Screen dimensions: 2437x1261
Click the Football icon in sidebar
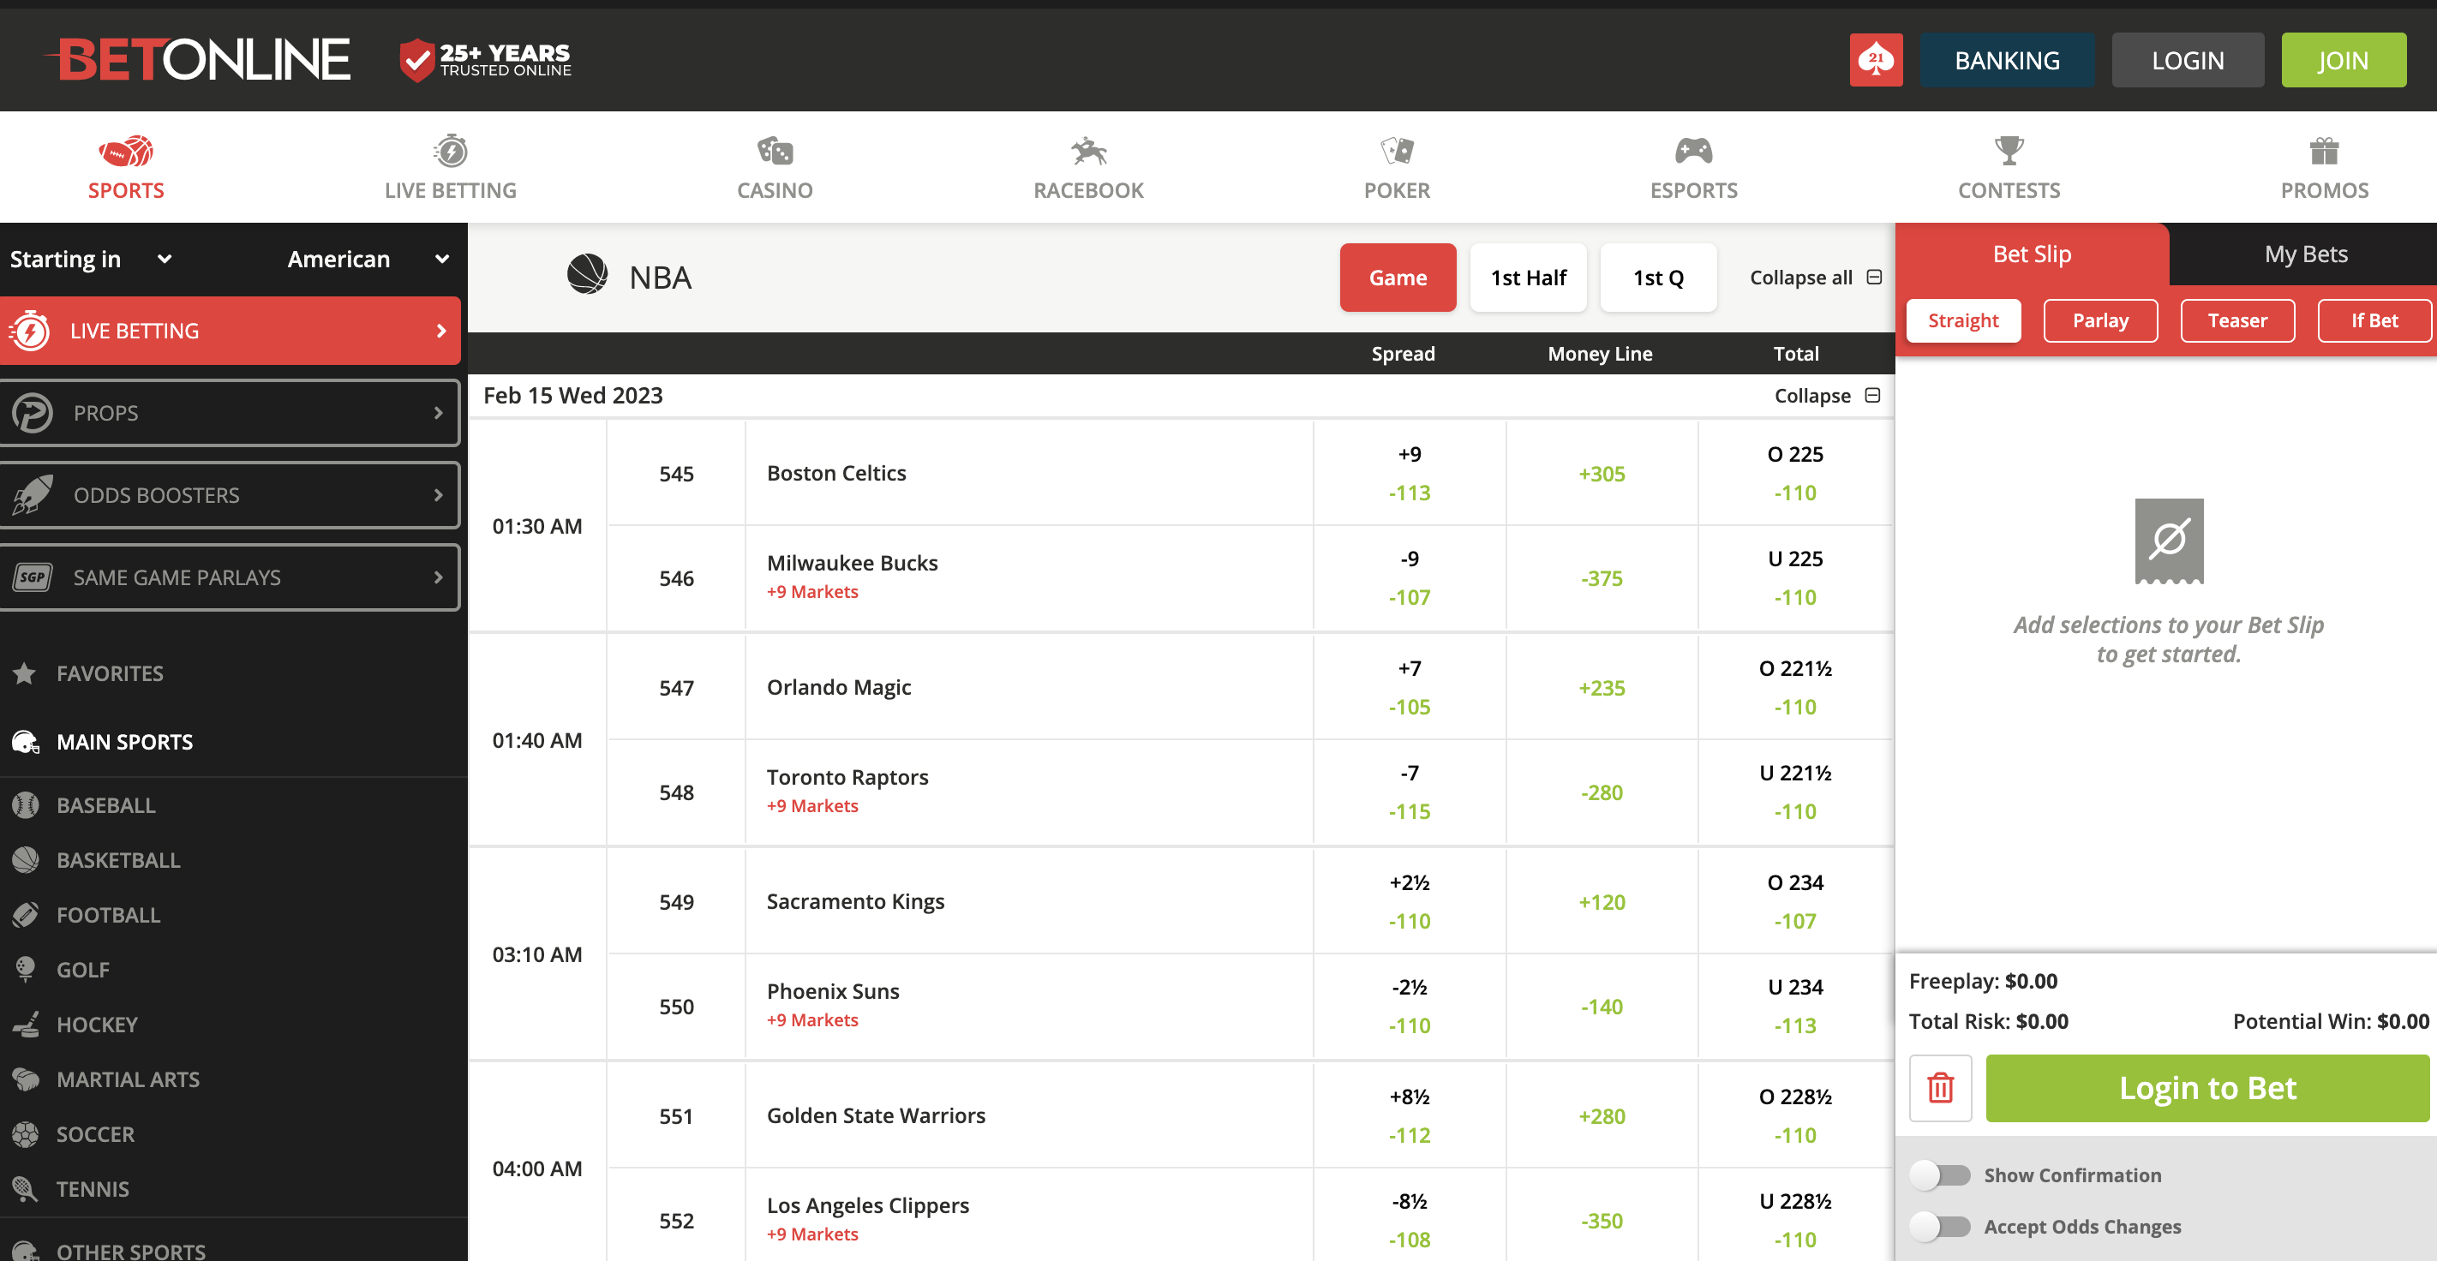tap(26, 915)
